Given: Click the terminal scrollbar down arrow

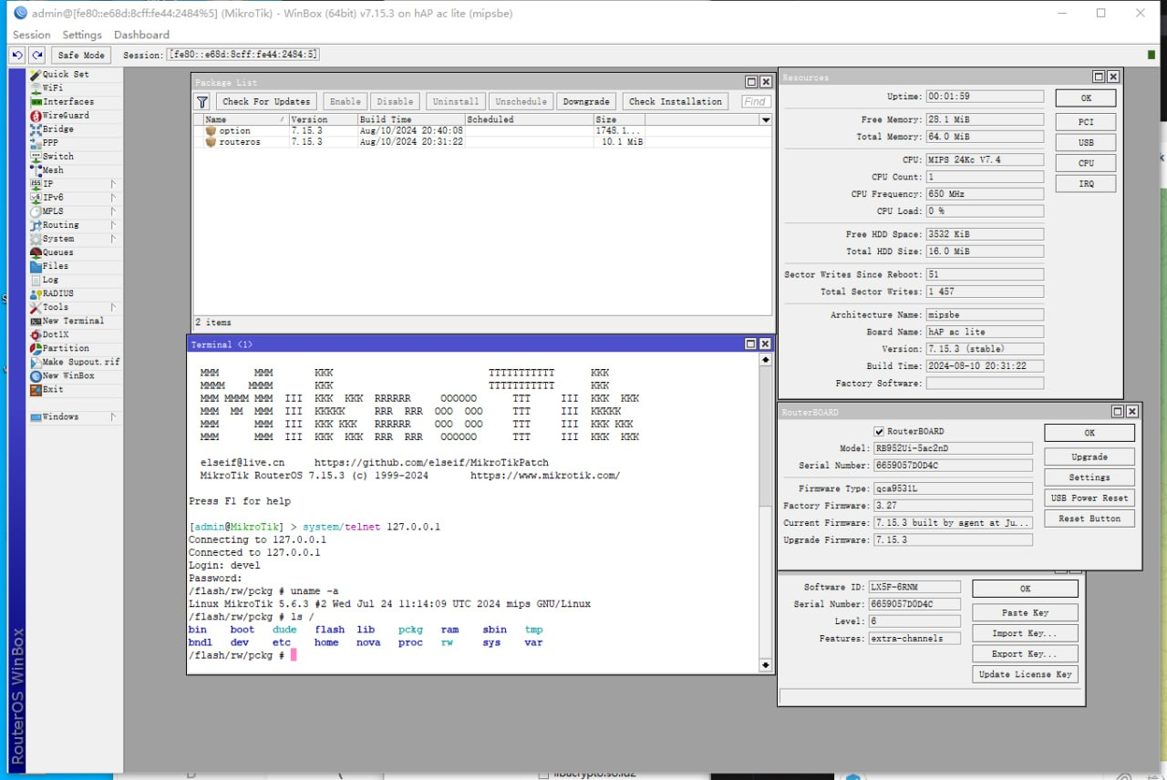Looking at the screenshot, I should [x=765, y=665].
